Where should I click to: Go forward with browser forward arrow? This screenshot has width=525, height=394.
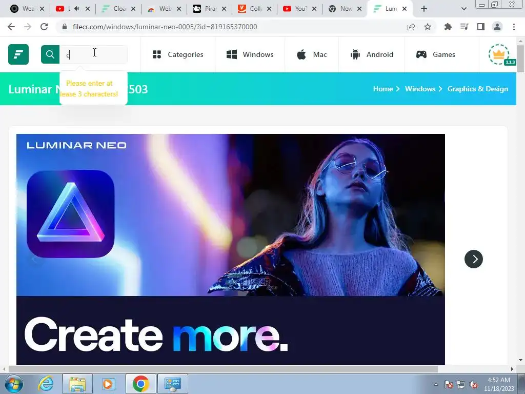[x=28, y=27]
